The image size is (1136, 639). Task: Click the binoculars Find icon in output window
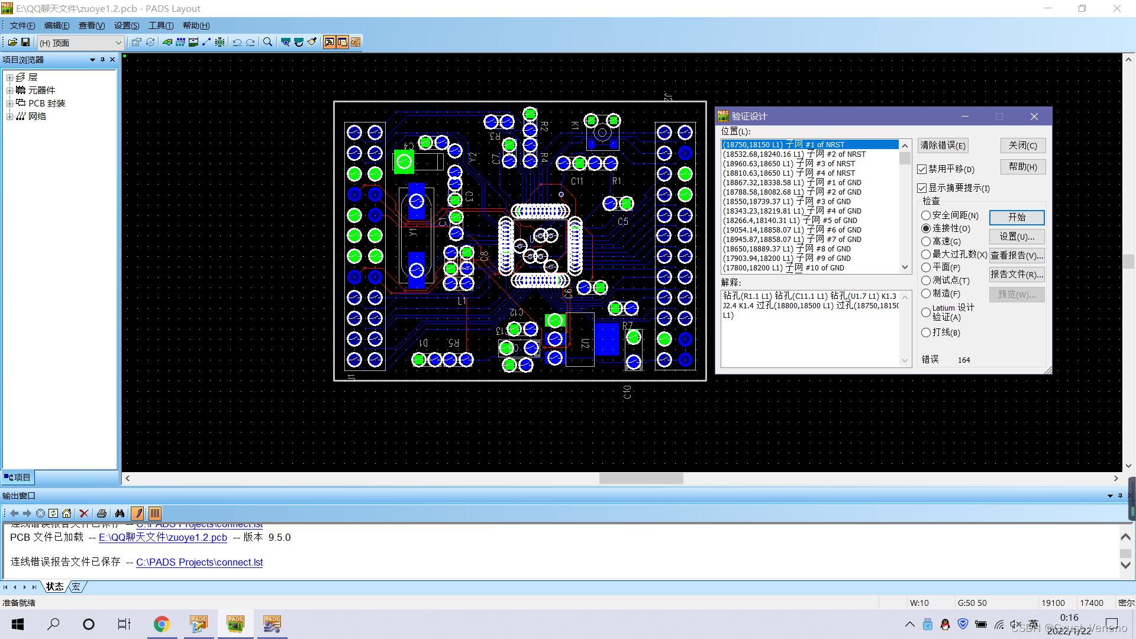[120, 514]
